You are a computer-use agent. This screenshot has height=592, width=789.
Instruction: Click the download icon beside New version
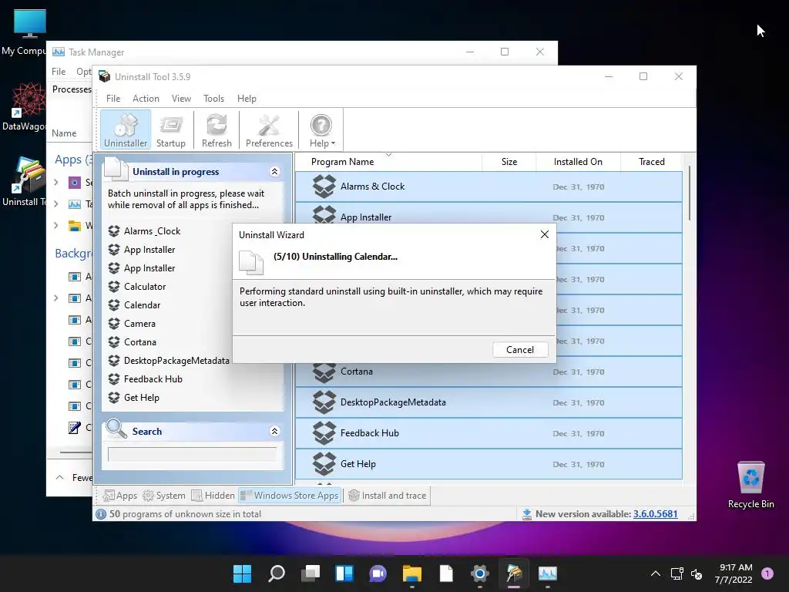click(527, 514)
